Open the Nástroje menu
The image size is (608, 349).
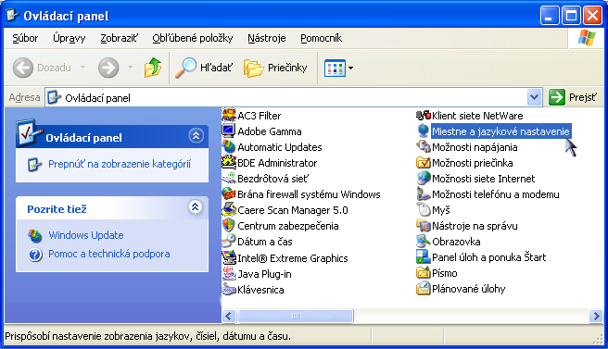(x=266, y=38)
